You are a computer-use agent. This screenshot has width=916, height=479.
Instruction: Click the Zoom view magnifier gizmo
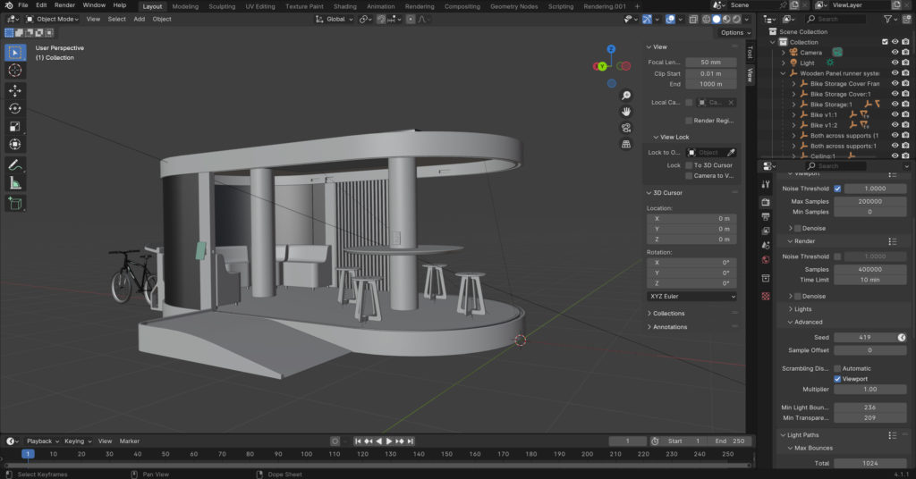[626, 96]
